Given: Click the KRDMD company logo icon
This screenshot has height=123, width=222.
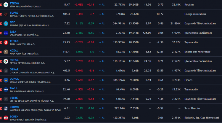Looking at the screenshot, I should 6,108.
